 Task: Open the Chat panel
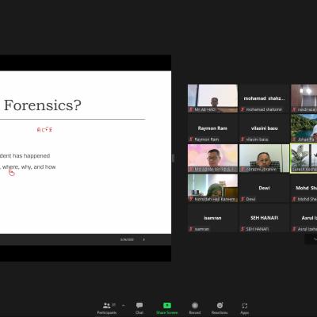click(x=139, y=308)
